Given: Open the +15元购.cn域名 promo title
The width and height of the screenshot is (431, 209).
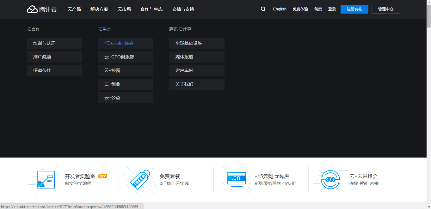Looking at the screenshot, I should pos(272,176).
